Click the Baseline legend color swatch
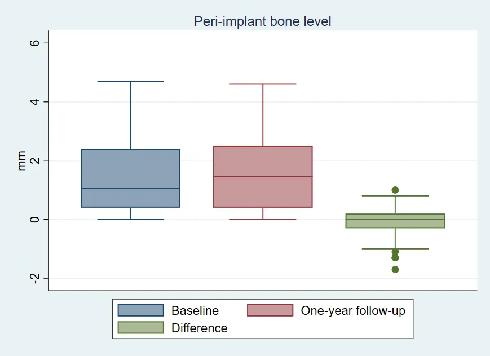 [x=140, y=310]
